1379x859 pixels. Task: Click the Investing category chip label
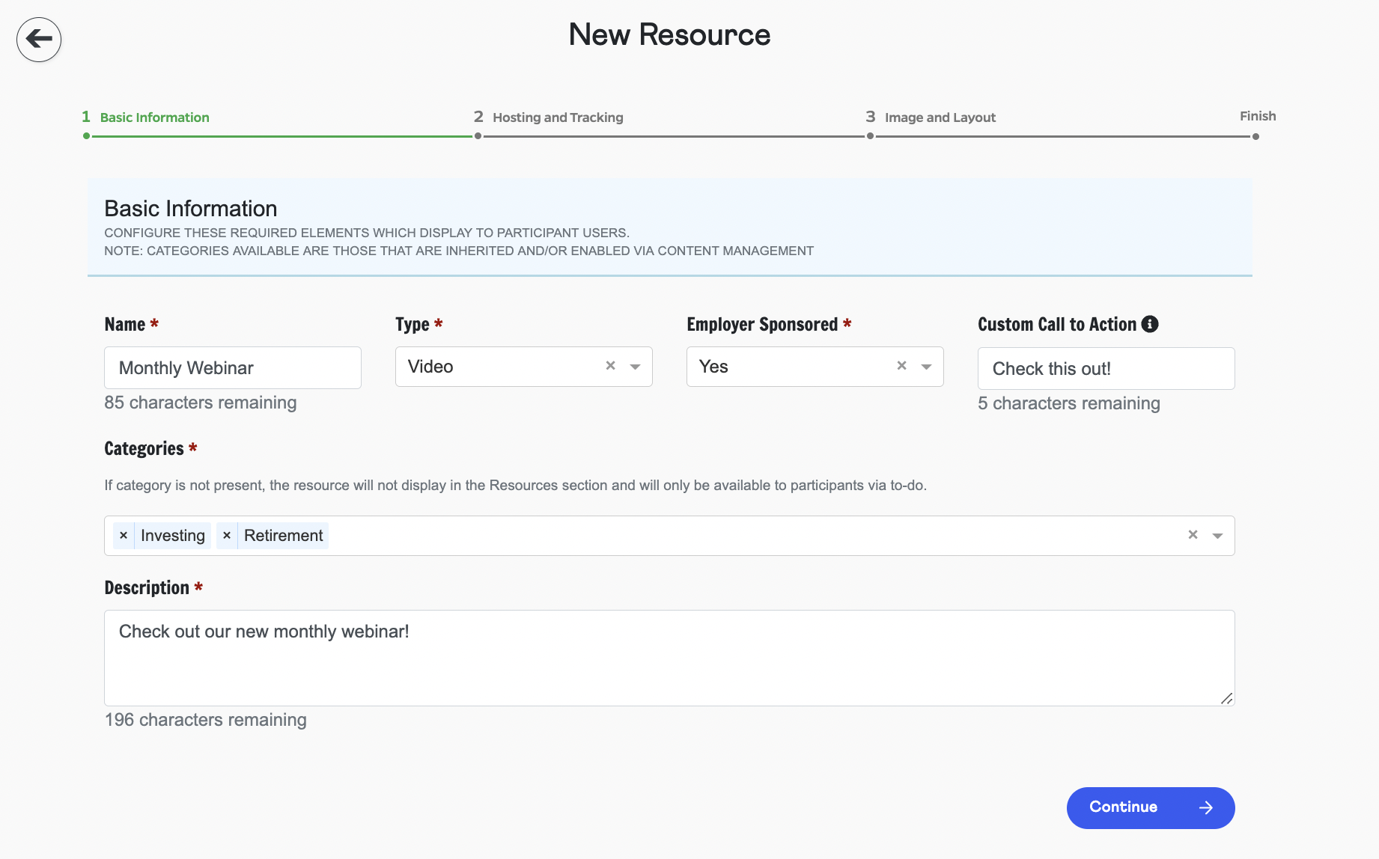click(x=173, y=536)
